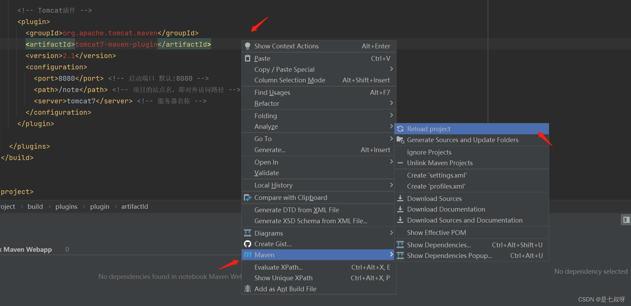Choose Ignore Projects in Maven submenu
Screen dimensions: 631x306
471,152
